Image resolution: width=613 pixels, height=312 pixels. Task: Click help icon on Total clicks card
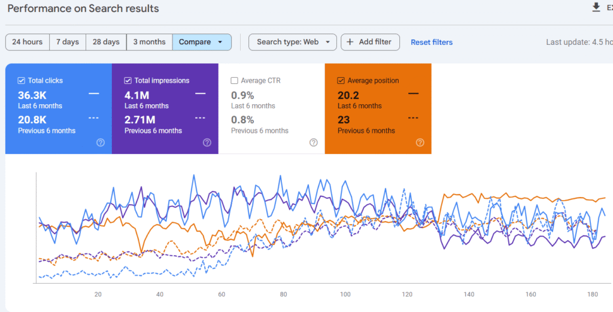tap(101, 143)
